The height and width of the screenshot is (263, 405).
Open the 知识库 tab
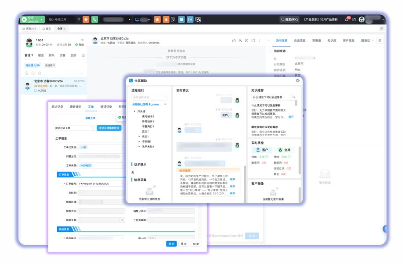(x=332, y=40)
